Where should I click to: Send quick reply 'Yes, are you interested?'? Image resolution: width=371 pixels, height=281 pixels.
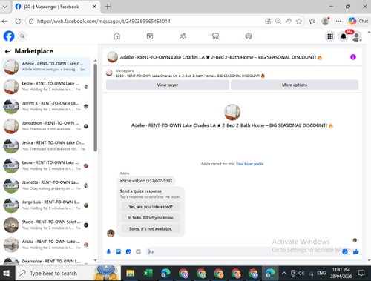coord(151,207)
